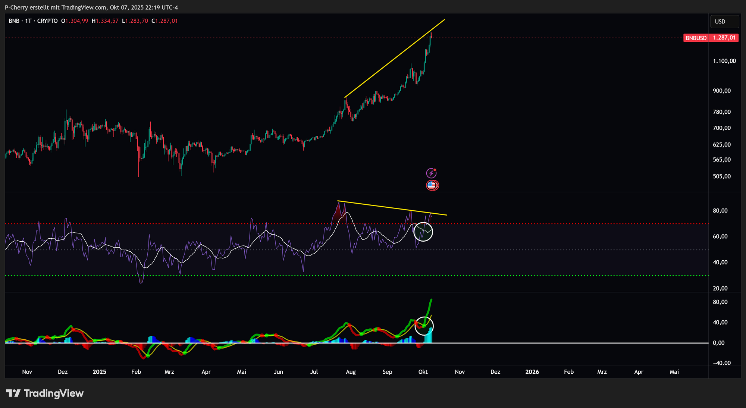Open the USD currency selector
Viewport: 746px width, 408px height.
click(x=724, y=22)
